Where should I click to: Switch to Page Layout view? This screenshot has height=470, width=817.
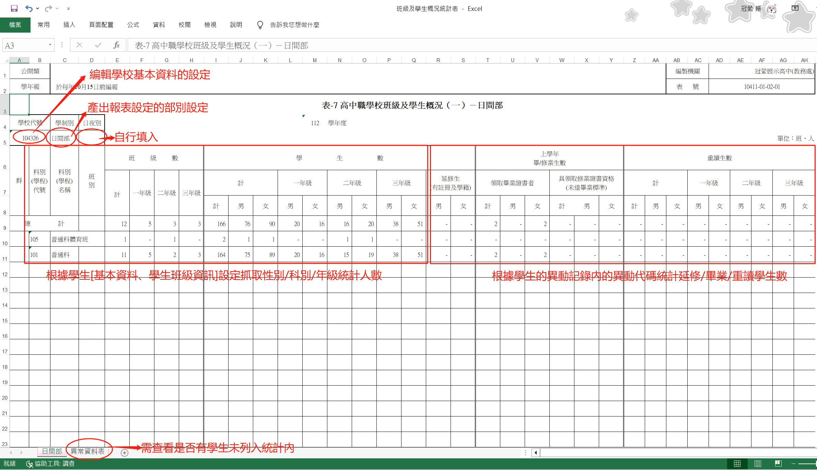pos(758,464)
